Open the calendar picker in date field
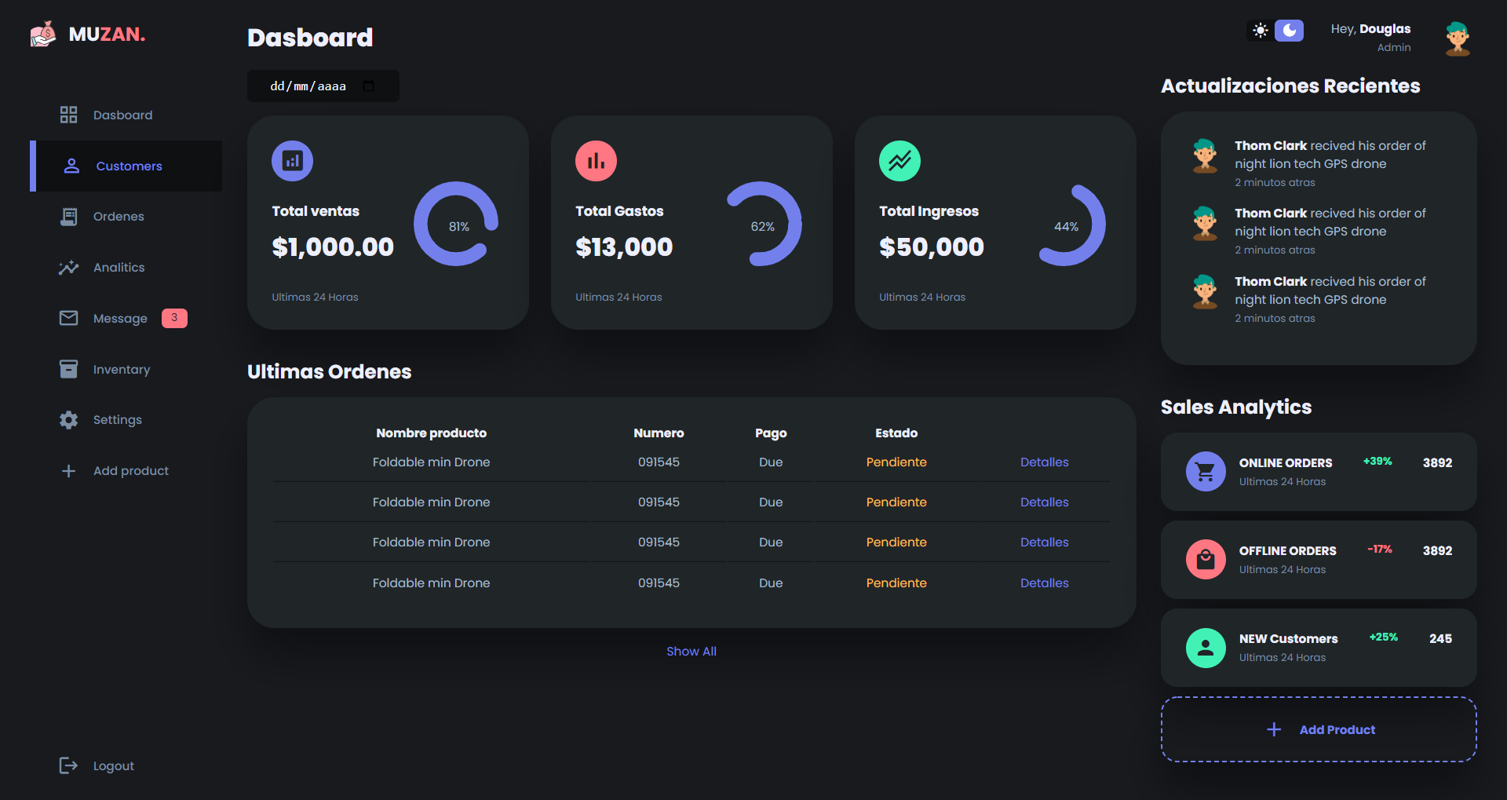Viewport: 1507px width, 800px height. tap(369, 86)
